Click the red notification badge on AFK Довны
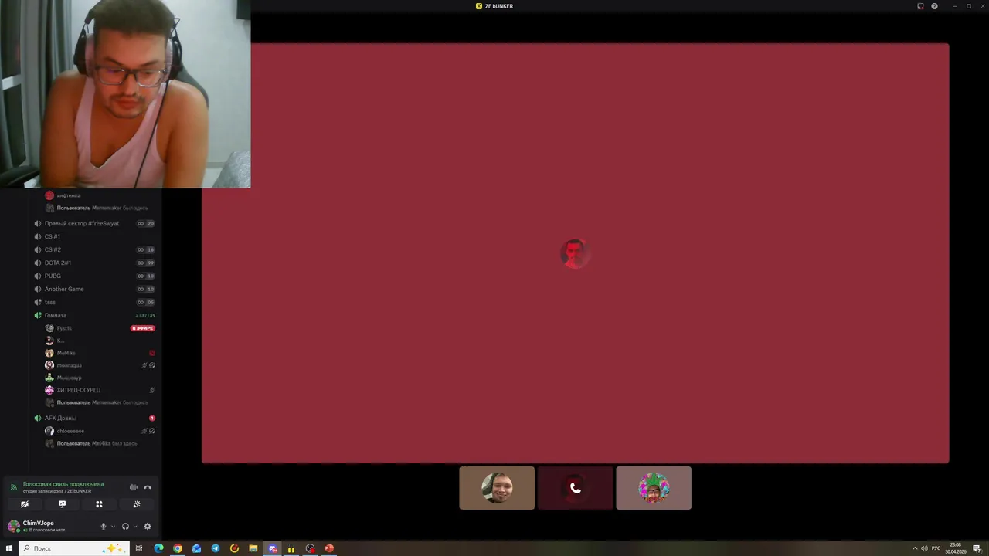989x556 pixels. pyautogui.click(x=152, y=418)
